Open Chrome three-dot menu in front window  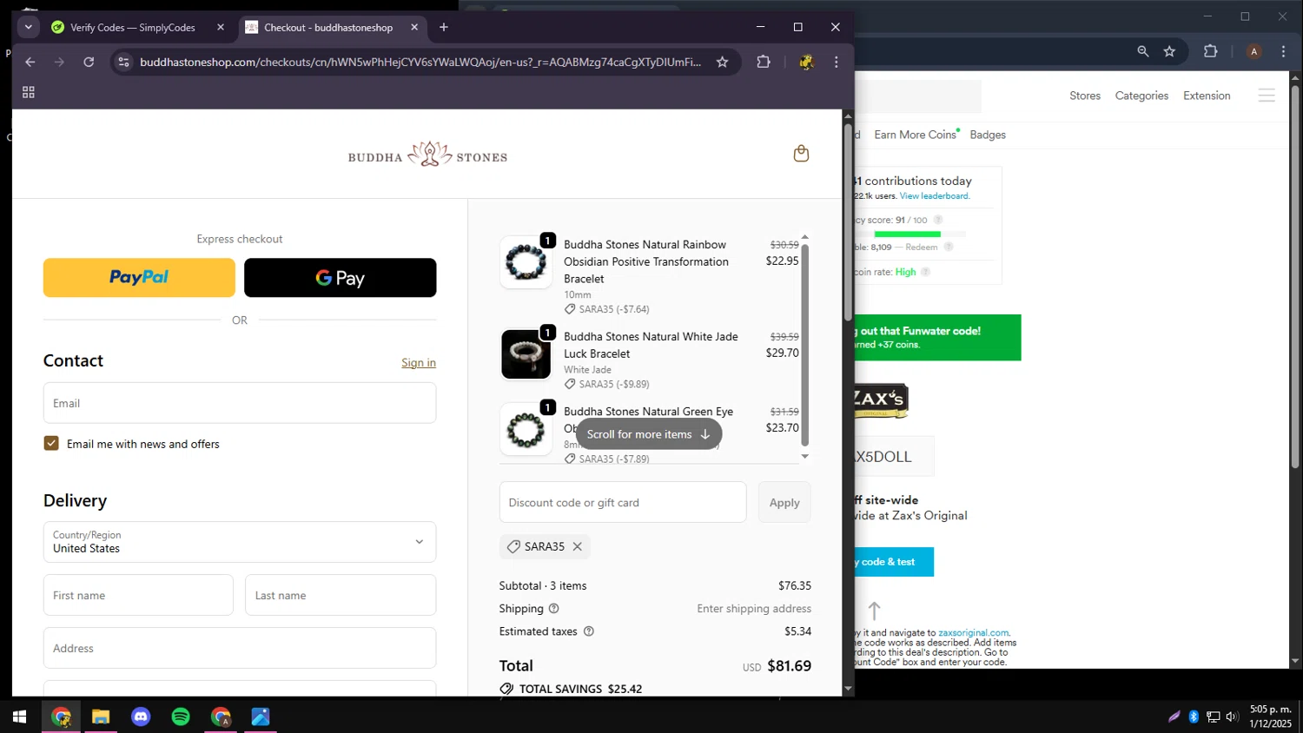coord(837,62)
